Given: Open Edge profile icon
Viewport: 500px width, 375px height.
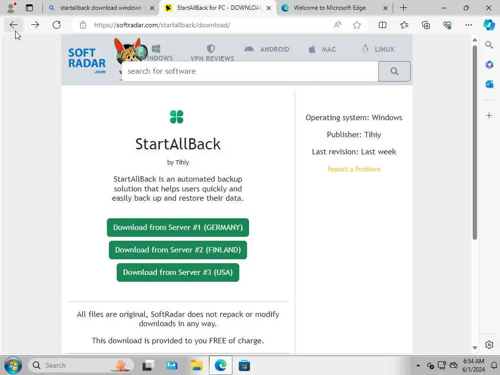Looking at the screenshot, I should click(12, 8).
